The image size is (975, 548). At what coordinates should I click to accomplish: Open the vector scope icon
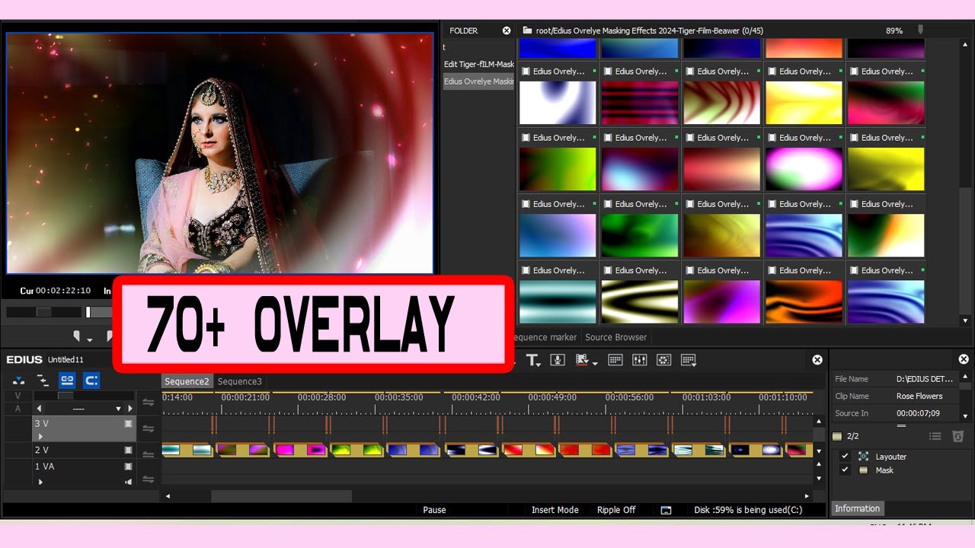pyautogui.click(x=663, y=360)
